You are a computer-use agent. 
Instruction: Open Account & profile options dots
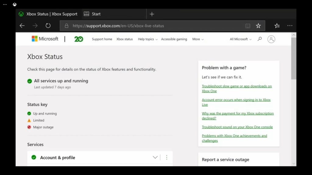(x=167, y=157)
